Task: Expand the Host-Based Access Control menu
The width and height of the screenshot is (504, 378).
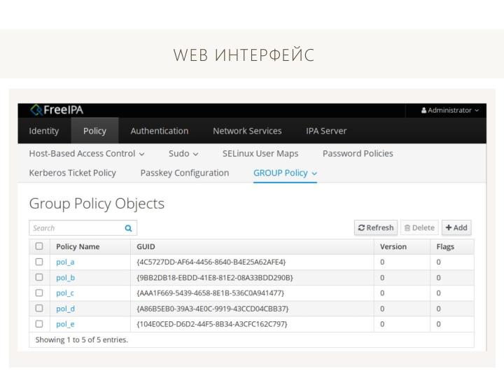Action: tap(87, 153)
